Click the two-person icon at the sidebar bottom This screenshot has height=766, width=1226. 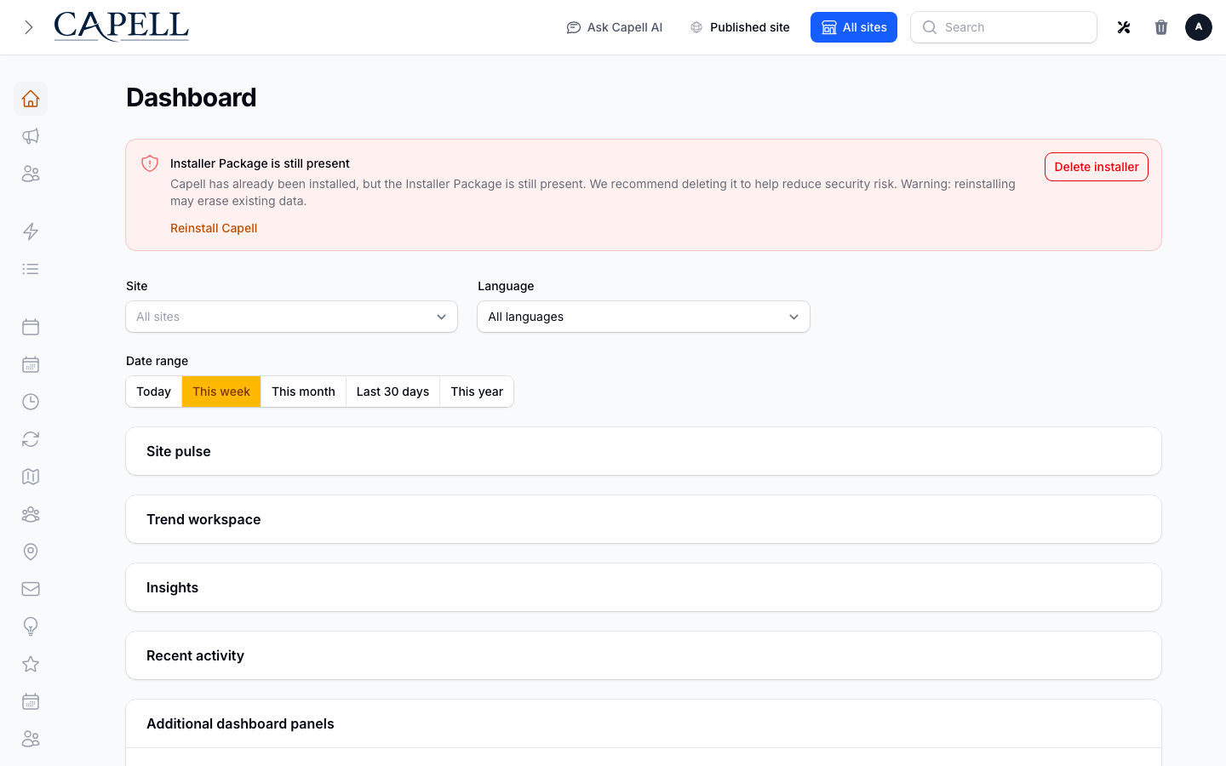(31, 739)
